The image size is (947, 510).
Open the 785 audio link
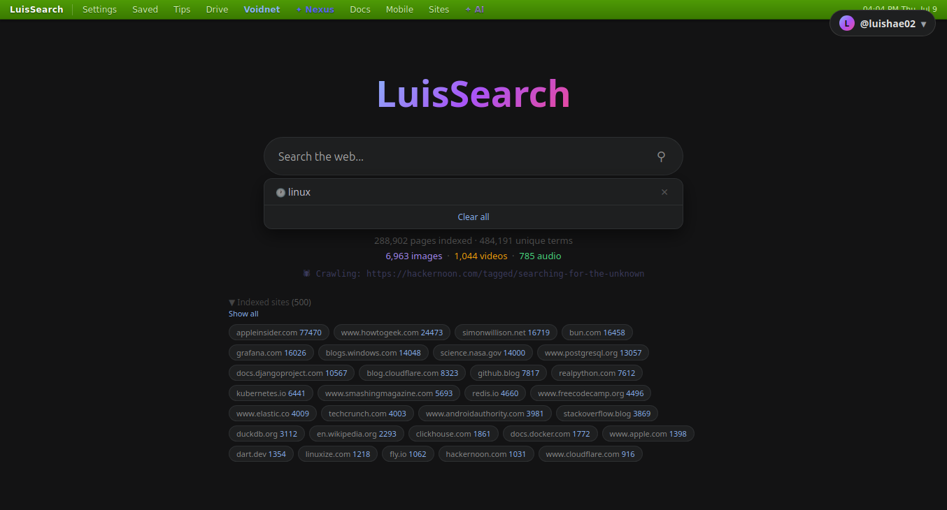540,256
